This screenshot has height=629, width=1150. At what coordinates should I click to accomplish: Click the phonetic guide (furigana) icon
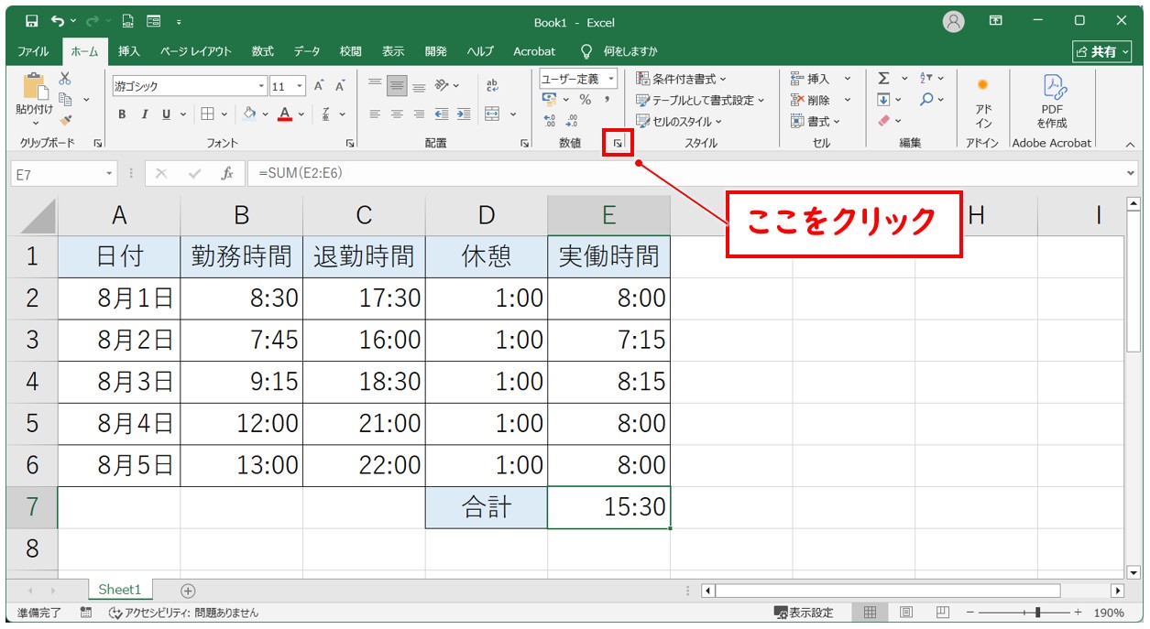tap(327, 114)
